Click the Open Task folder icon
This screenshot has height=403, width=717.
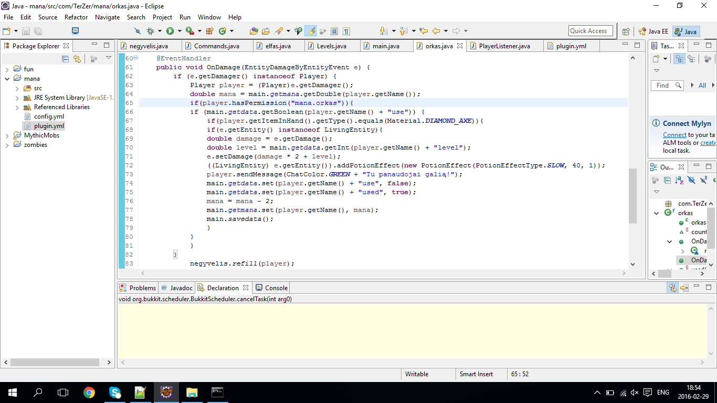point(266,31)
